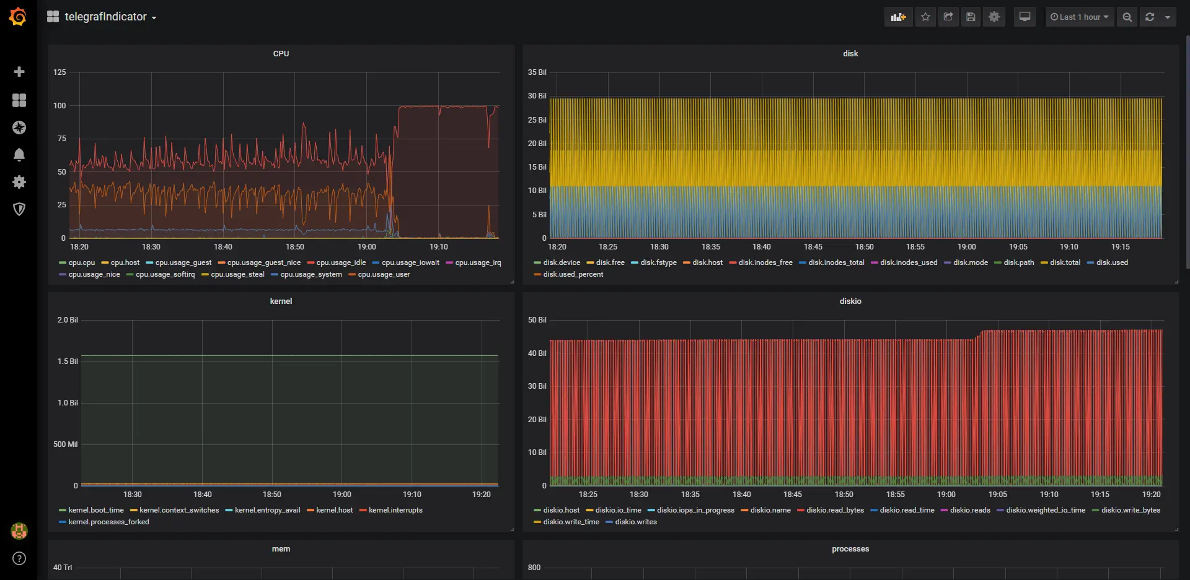The width and height of the screenshot is (1190, 580).
Task: Click the diskio.reads legend label
Action: click(x=970, y=510)
